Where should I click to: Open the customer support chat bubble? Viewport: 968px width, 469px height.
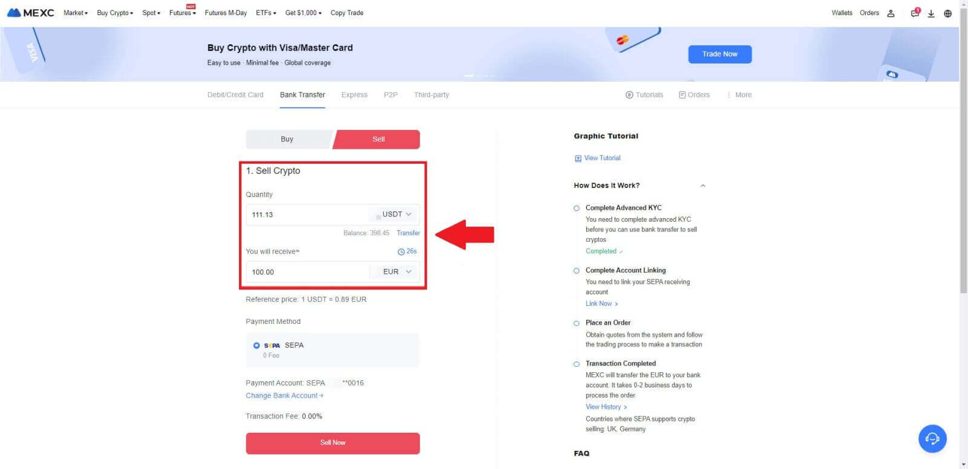click(x=932, y=439)
